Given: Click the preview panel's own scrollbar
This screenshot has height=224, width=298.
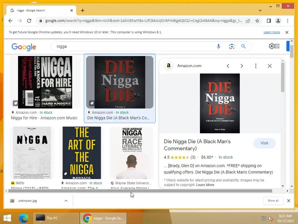Looking at the screenshot, I should tap(283, 77).
